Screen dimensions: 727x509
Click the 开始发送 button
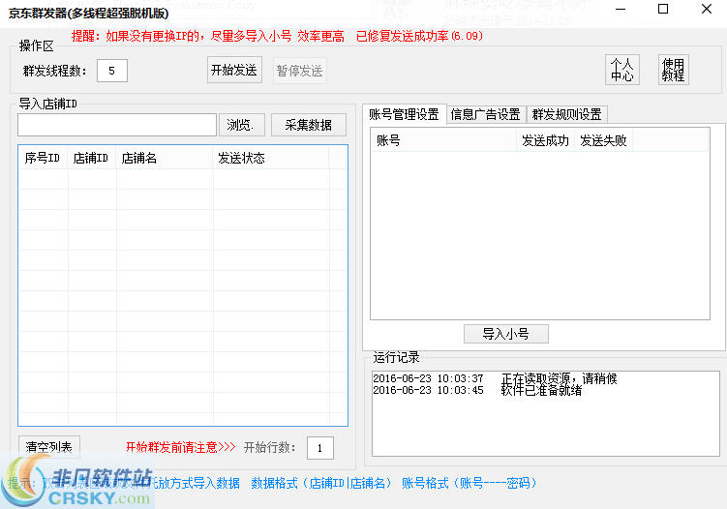(234, 70)
